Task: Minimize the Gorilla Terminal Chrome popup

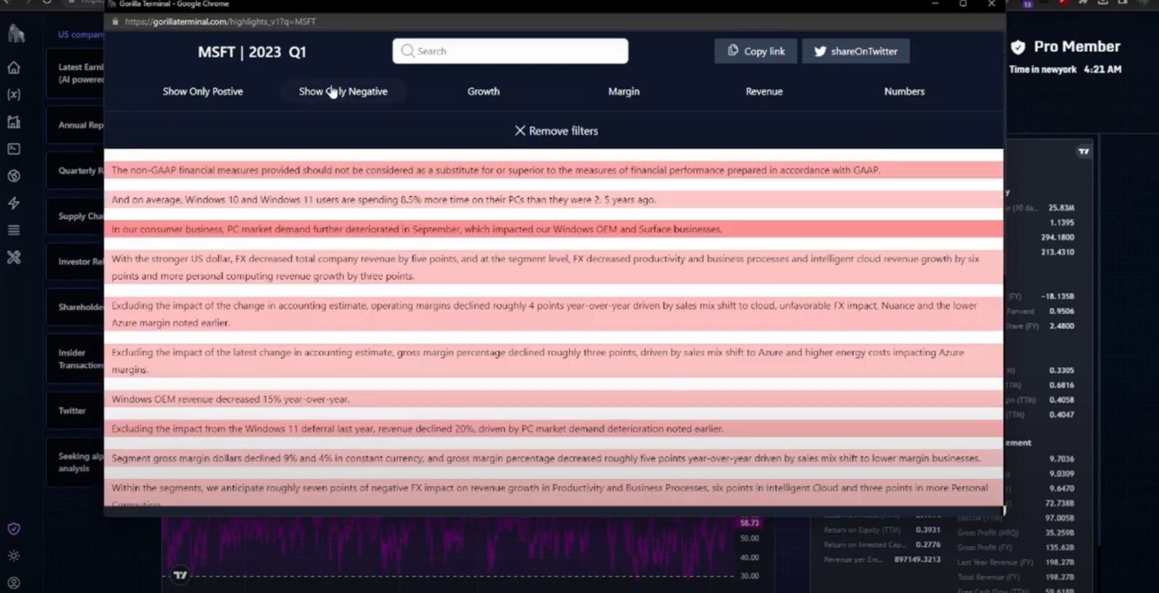Action: 935,4
